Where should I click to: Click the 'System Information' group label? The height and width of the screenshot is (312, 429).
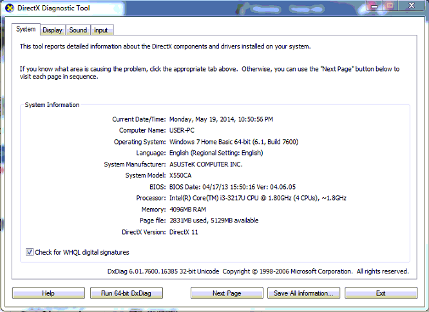52,105
